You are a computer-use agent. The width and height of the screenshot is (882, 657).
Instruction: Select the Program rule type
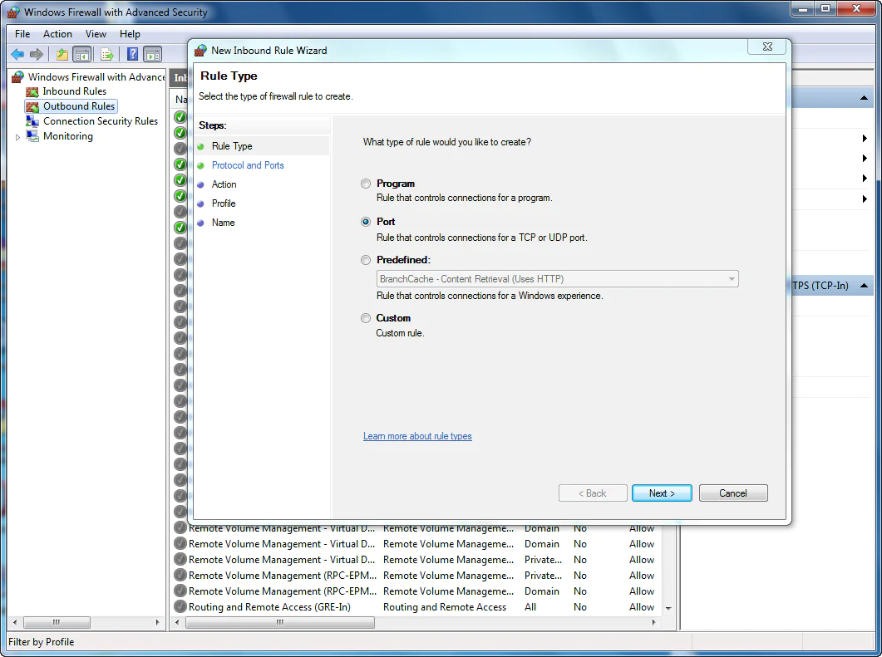[366, 184]
